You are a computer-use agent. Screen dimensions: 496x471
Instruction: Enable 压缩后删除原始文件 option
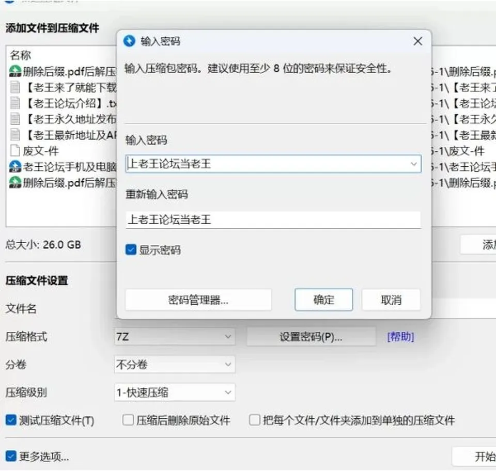coord(128,420)
